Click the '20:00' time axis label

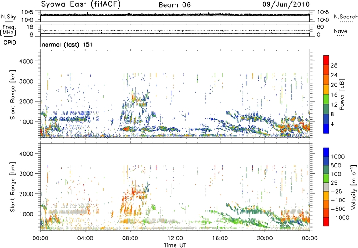click(265, 239)
